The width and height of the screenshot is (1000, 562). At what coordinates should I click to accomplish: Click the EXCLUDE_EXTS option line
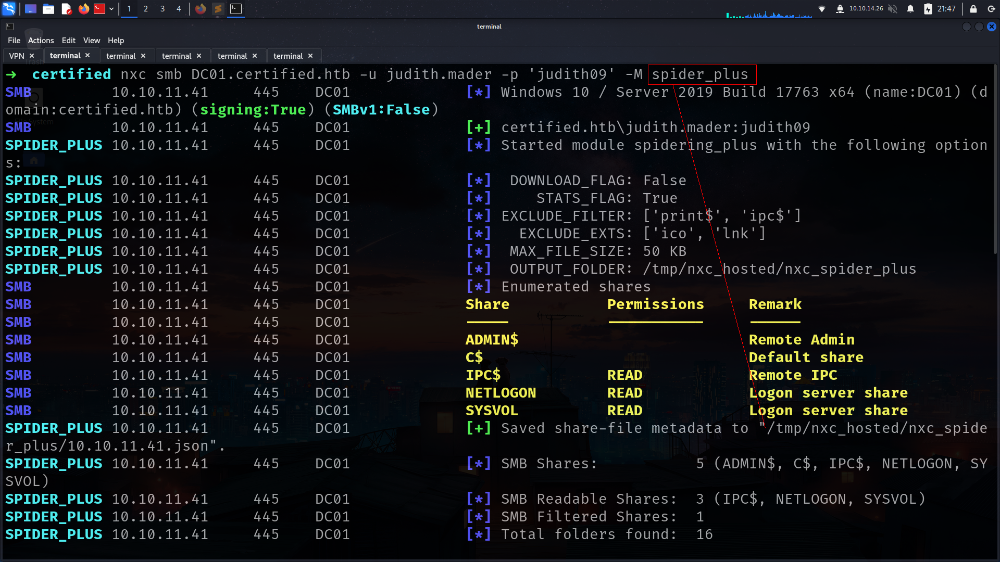tap(642, 234)
